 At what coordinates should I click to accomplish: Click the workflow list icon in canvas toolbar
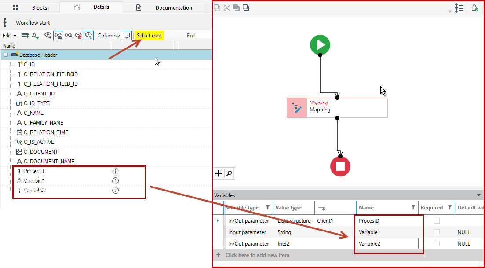[x=459, y=8]
